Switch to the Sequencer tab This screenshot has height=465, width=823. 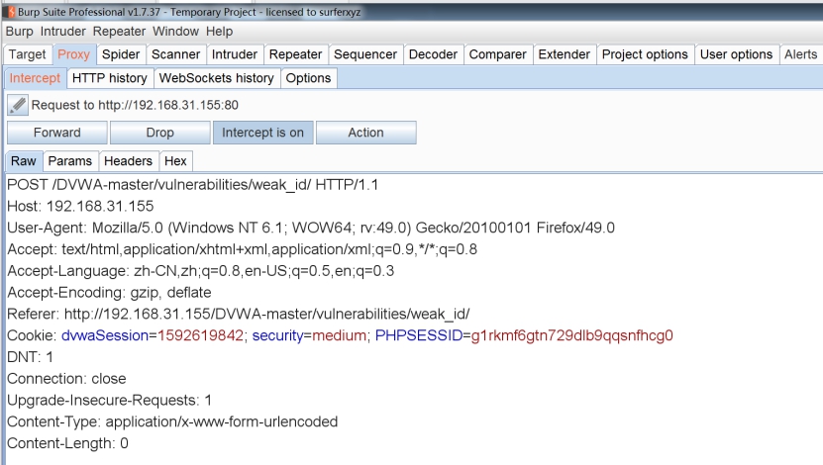click(365, 54)
